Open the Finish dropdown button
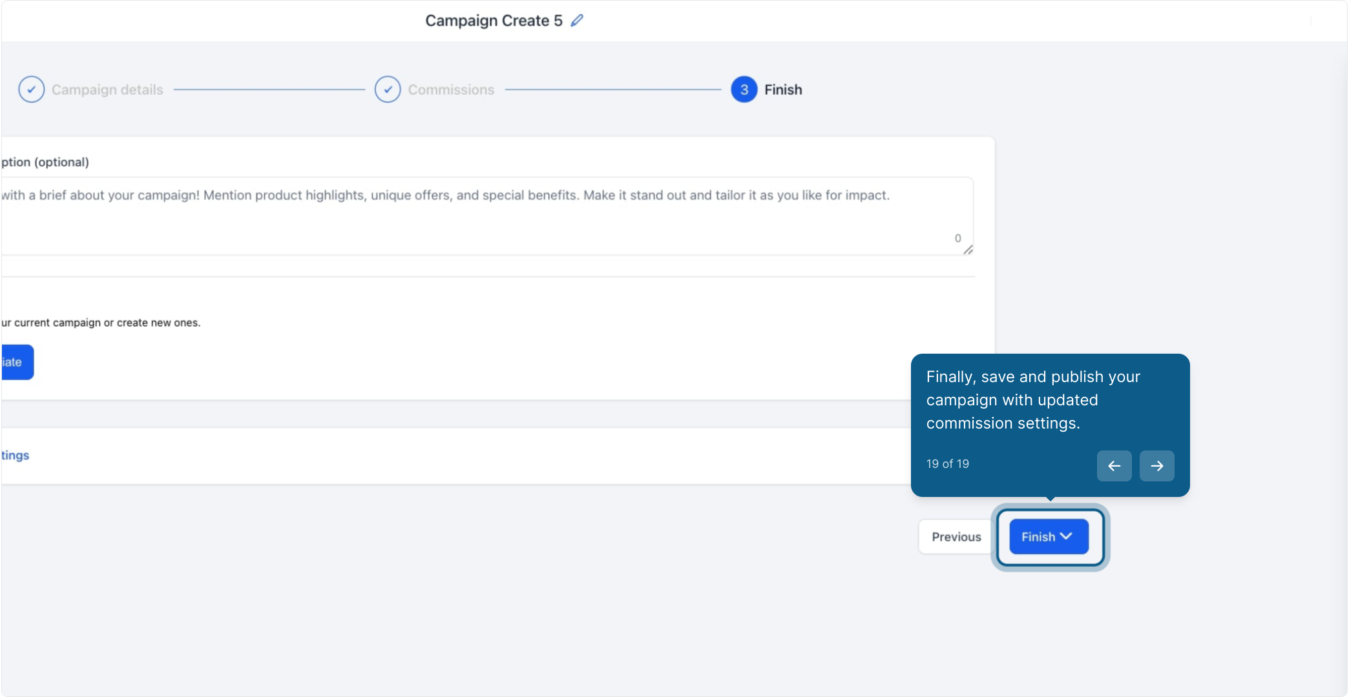 1049,537
